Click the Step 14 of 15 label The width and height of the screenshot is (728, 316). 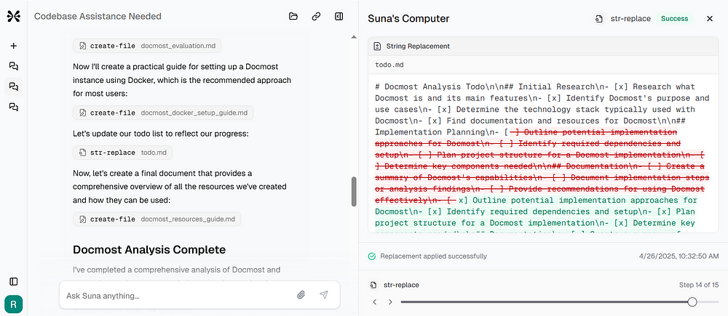point(699,285)
